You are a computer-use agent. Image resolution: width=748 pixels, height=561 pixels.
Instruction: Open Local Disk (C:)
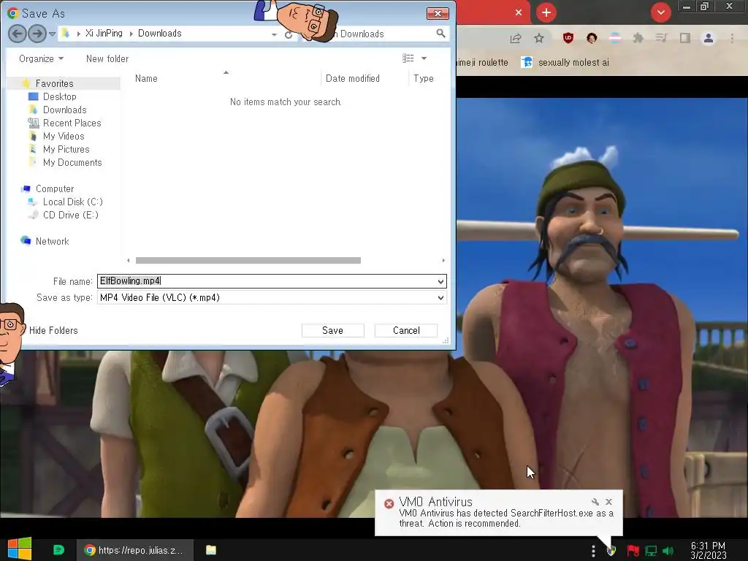pos(72,202)
